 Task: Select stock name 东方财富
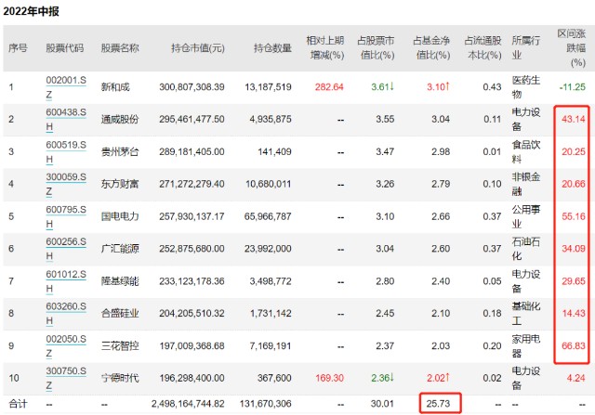(x=120, y=184)
